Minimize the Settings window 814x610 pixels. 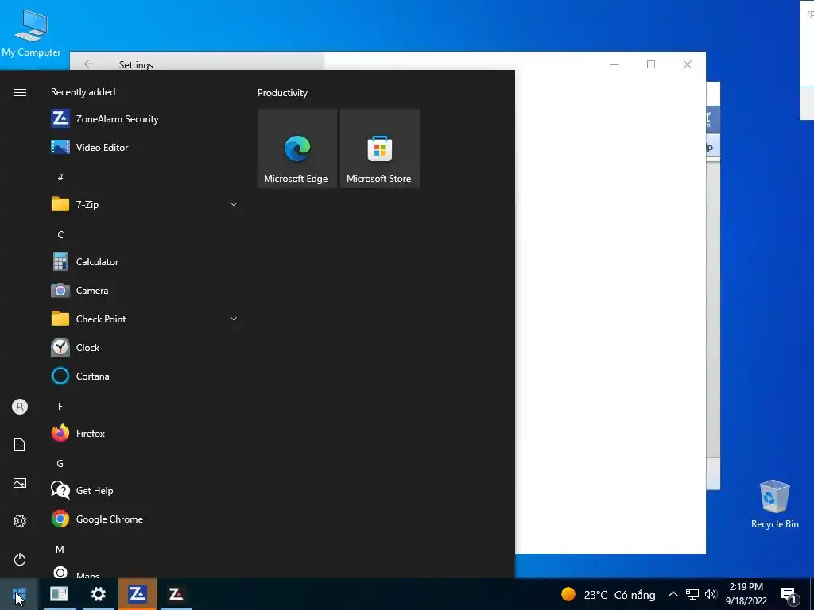(x=614, y=64)
